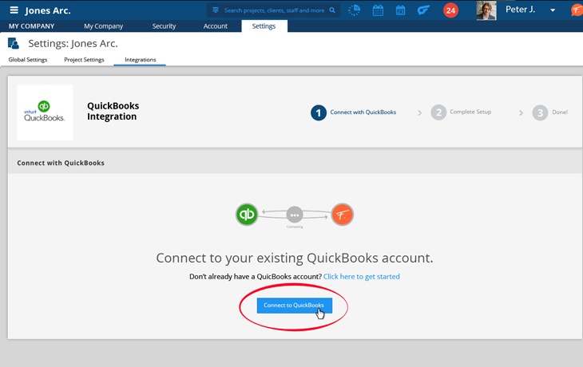Click the search magnifier icon
Screen dimensions: 583x367
[332, 10]
